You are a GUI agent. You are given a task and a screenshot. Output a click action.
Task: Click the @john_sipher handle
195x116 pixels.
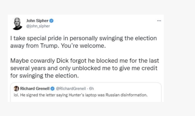coord(38,26)
